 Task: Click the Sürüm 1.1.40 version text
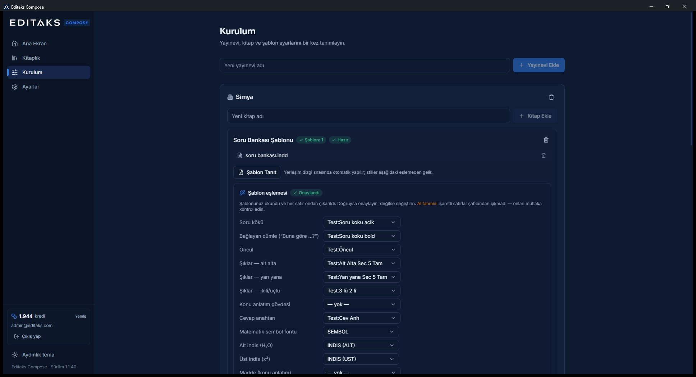pyautogui.click(x=63, y=367)
